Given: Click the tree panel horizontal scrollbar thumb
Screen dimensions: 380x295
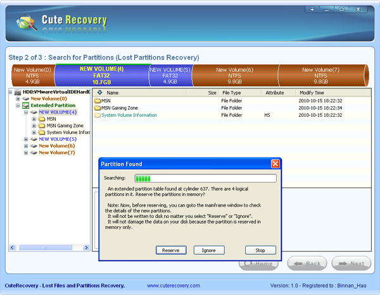Looking at the screenshot, I should (46, 248).
